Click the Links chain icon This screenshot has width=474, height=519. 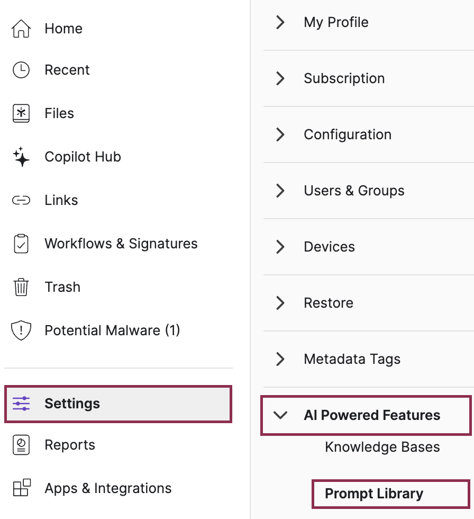point(21,200)
